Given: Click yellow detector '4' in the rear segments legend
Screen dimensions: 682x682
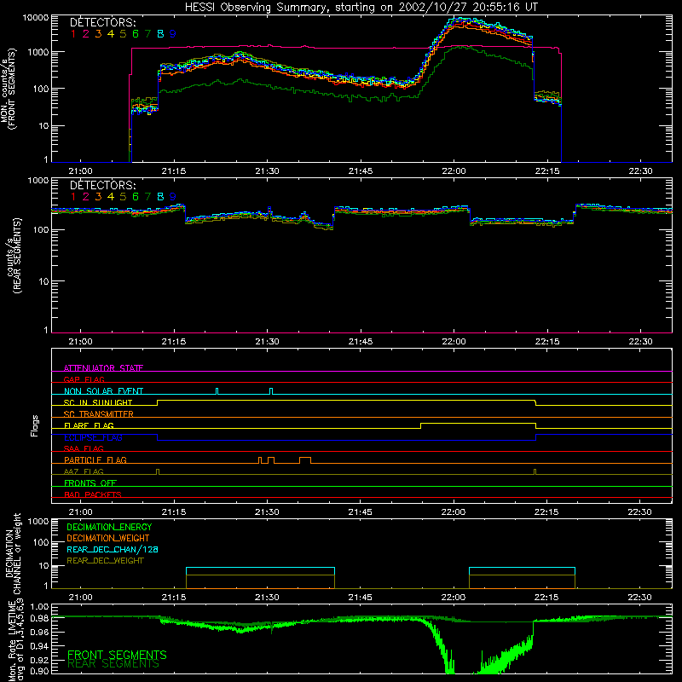Looking at the screenshot, I should [x=111, y=197].
